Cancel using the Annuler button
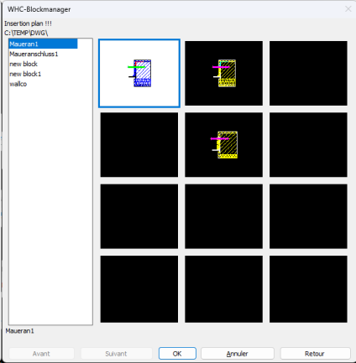This screenshot has height=363, width=356. click(238, 354)
